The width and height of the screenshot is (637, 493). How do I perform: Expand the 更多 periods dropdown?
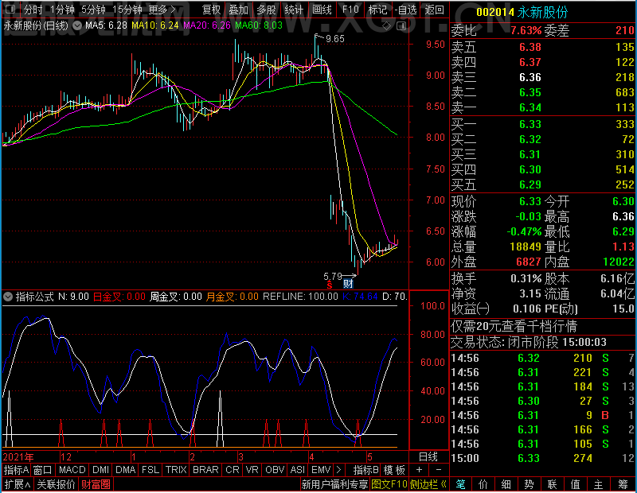(x=162, y=10)
